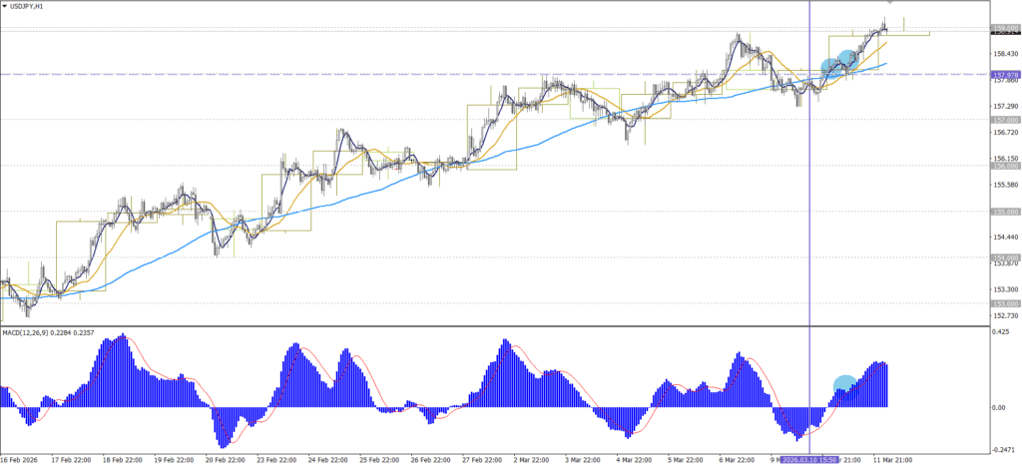Open the dropdown arrow beside USDJPY,H1
The image size is (1022, 465).
tap(6, 7)
